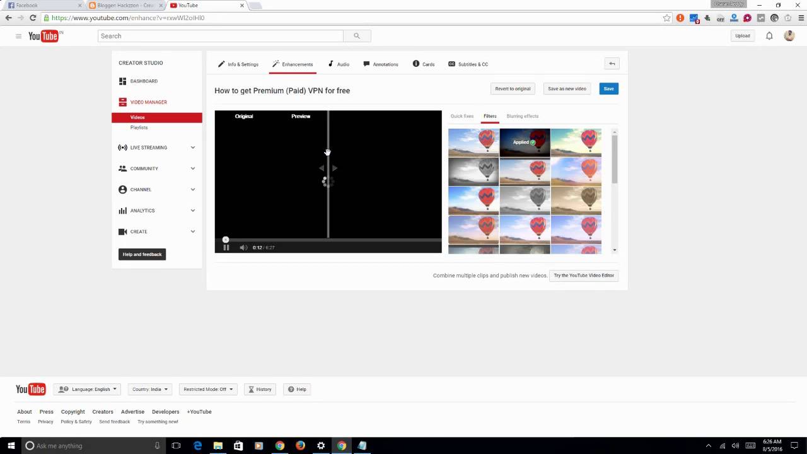Open the Country: India dropdown
This screenshot has width=807, height=454.
pyautogui.click(x=150, y=389)
